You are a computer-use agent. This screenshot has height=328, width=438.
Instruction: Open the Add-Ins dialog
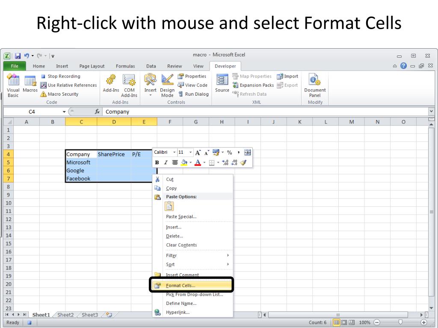[x=111, y=83]
